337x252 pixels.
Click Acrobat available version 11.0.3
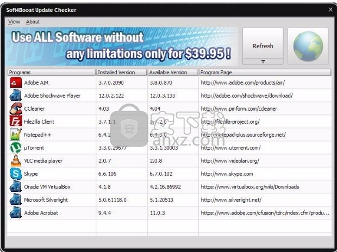(157, 213)
